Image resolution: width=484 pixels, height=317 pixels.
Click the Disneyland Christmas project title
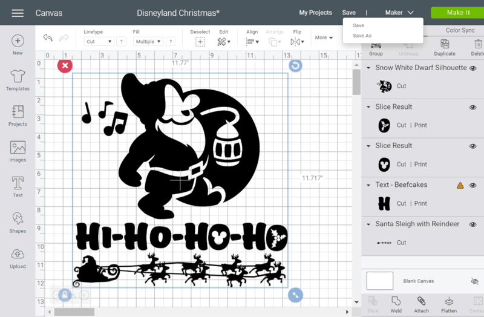(178, 13)
